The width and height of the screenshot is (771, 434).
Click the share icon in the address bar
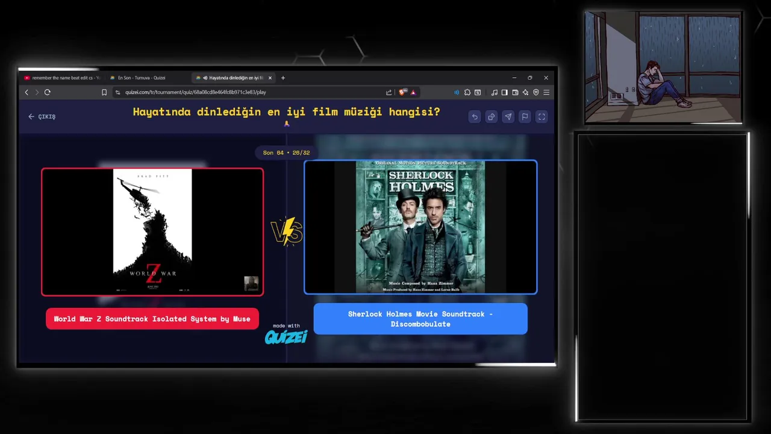pyautogui.click(x=389, y=92)
